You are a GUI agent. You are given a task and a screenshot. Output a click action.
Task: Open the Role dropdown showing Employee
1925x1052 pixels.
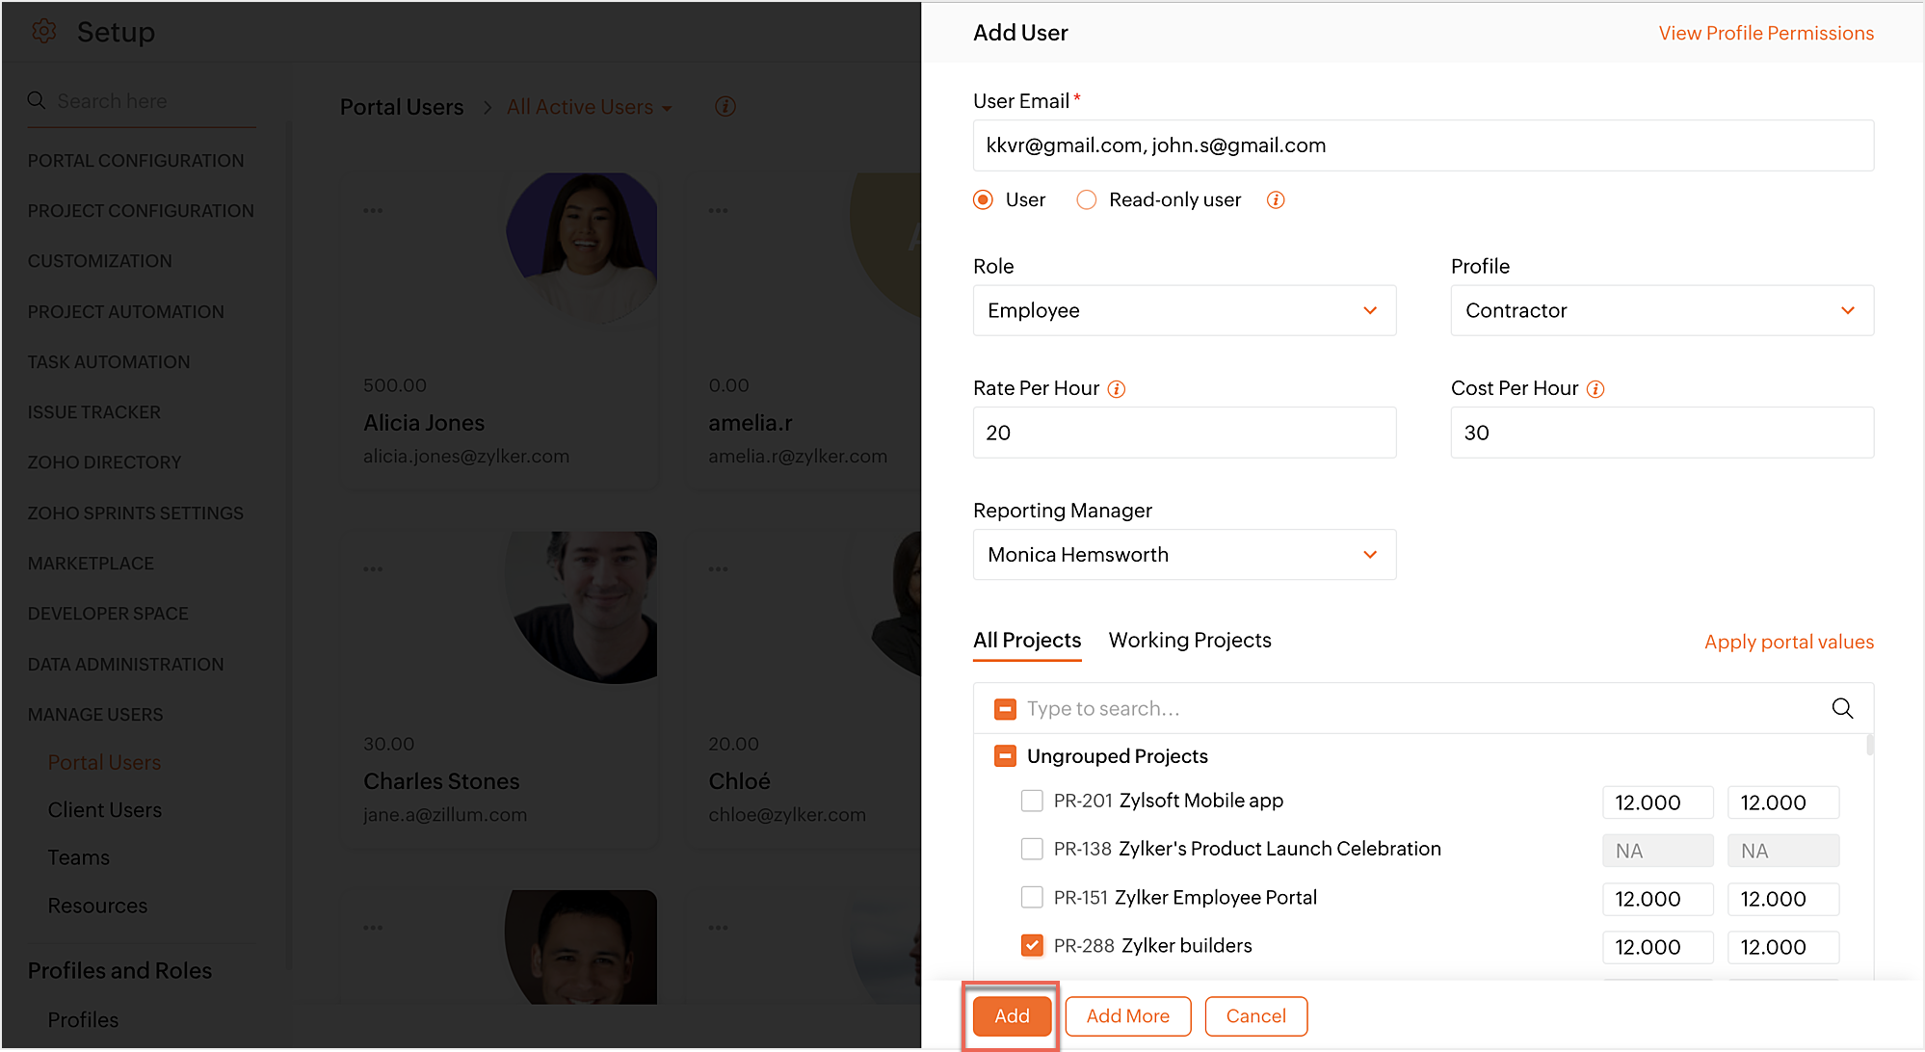[x=1184, y=310]
